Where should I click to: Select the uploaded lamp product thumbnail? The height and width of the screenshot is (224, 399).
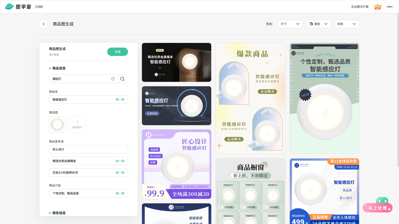pyautogui.click(x=57, y=124)
